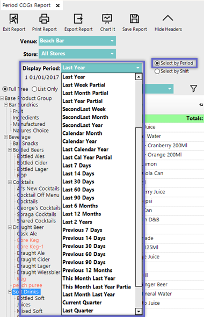
Task: Collapse headers with the Hide Headers chevron
Action: point(168,18)
